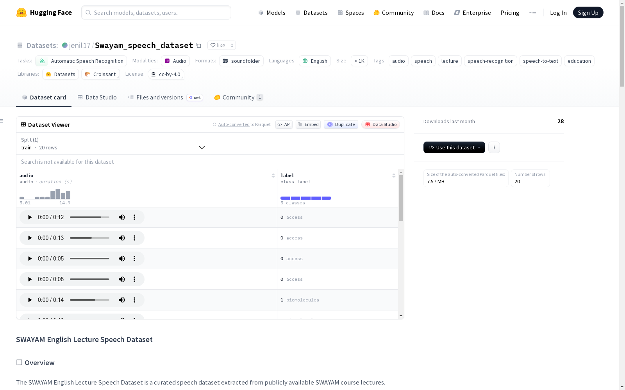625x390 pixels.
Task: Select the Croissant library tag
Action: 100,74
